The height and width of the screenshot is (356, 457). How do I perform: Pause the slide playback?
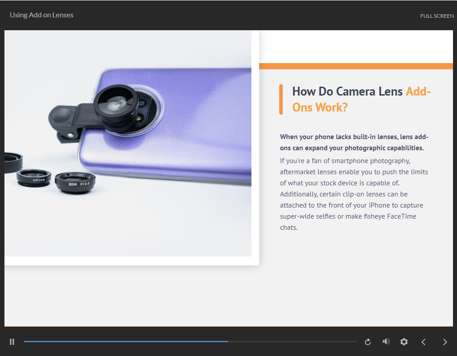(12, 342)
